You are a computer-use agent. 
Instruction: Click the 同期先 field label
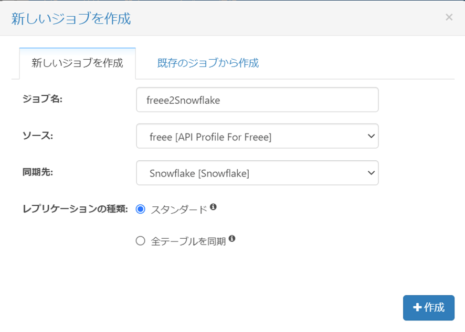coord(38,172)
